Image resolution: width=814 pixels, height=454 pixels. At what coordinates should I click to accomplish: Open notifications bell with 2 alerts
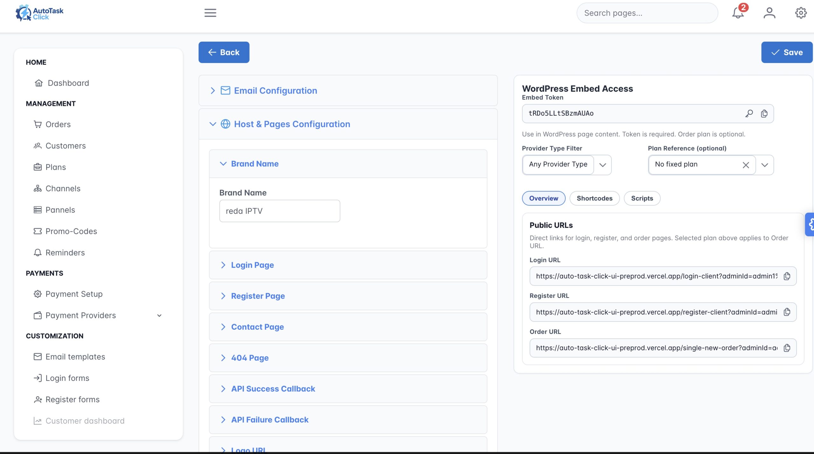click(738, 13)
